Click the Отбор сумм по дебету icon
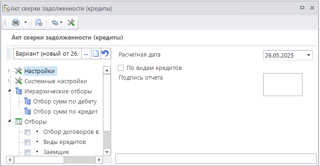The image size is (320, 166). click(27, 101)
